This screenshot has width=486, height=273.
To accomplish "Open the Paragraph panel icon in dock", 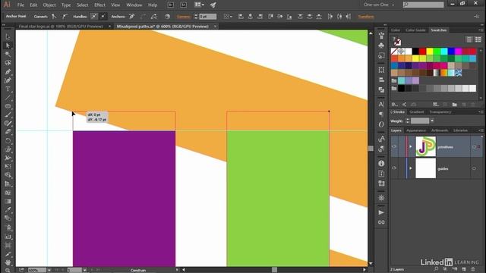I will coord(381,115).
